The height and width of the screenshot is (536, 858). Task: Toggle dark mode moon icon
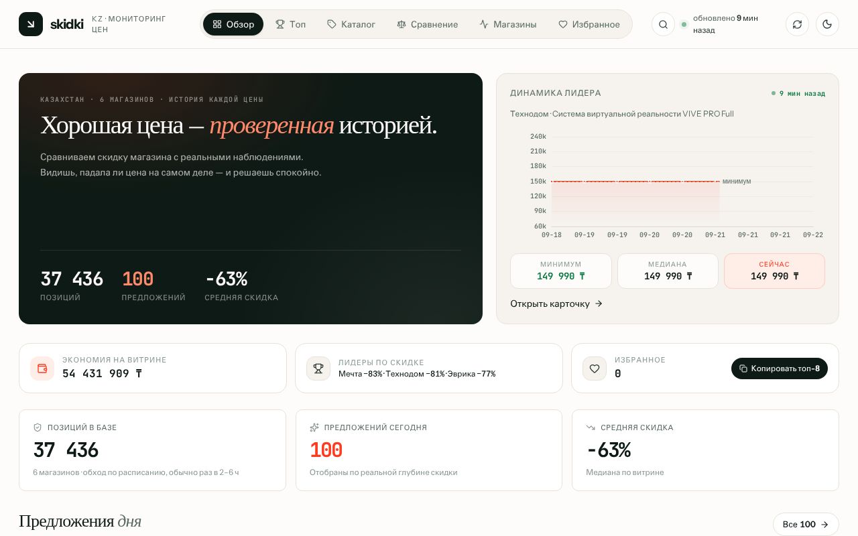(x=827, y=24)
